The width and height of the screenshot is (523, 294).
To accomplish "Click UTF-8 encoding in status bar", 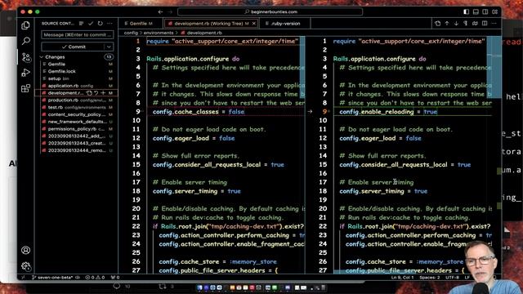I will click(452, 278).
